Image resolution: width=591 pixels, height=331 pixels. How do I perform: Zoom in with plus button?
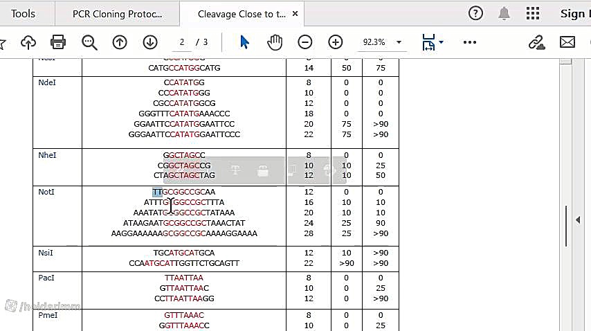pyautogui.click(x=336, y=42)
